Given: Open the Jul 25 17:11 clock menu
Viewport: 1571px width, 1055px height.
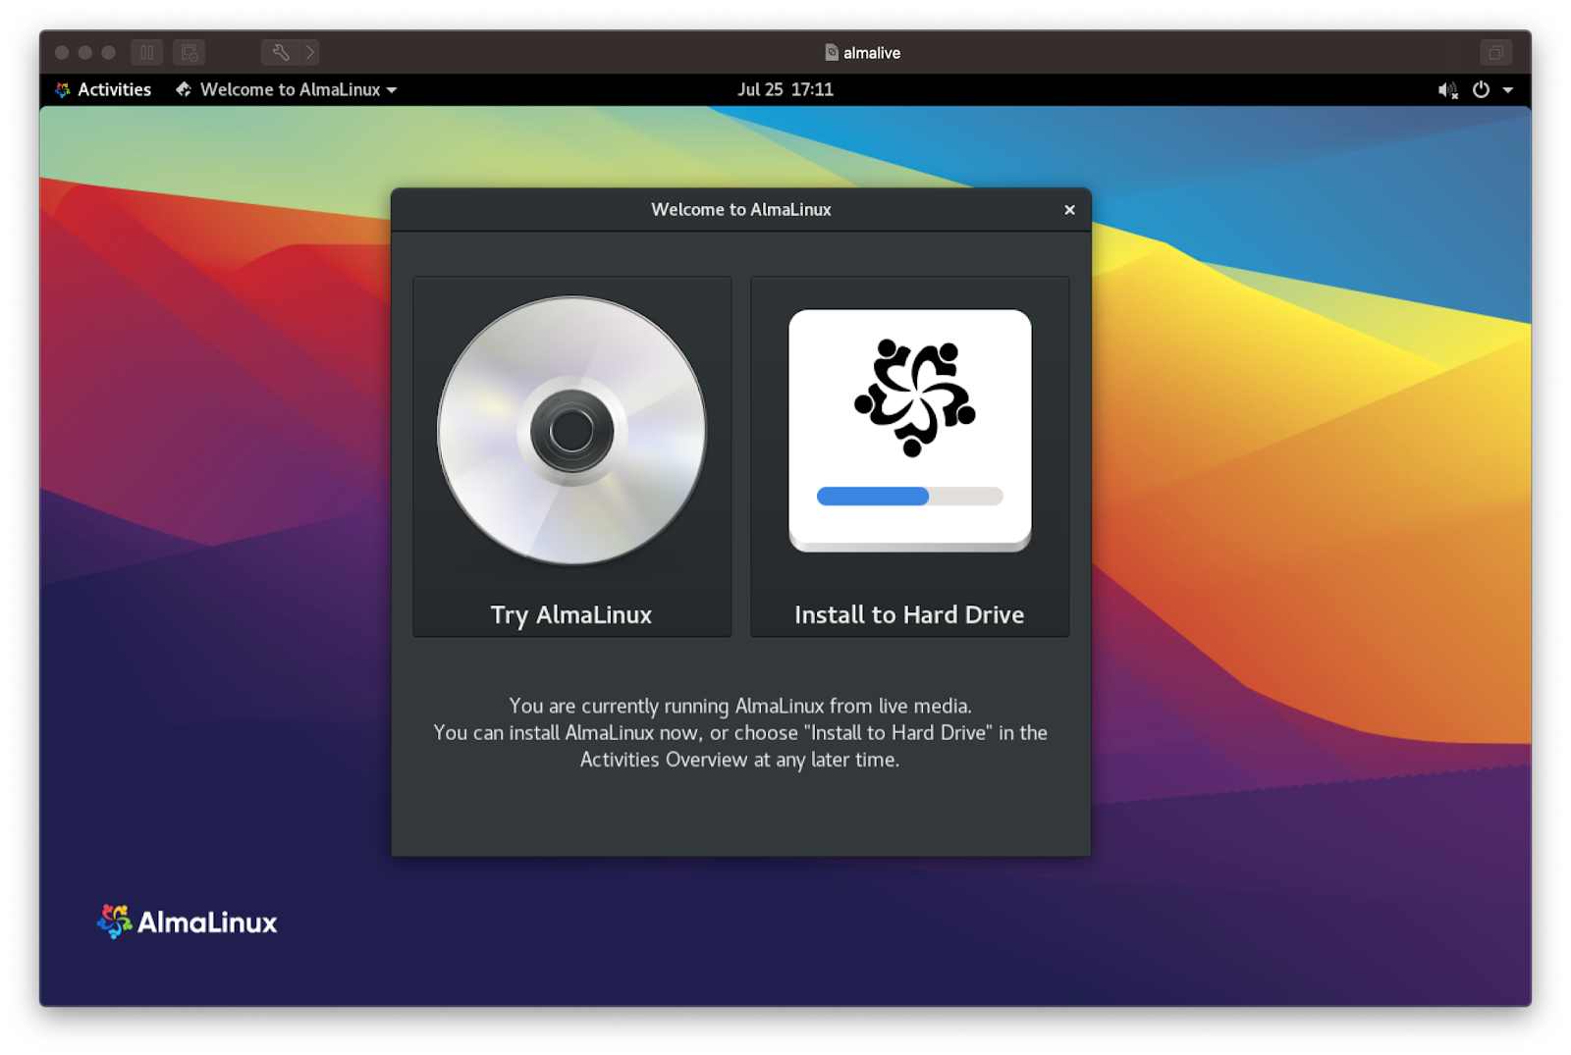Looking at the screenshot, I should pyautogui.click(x=785, y=89).
